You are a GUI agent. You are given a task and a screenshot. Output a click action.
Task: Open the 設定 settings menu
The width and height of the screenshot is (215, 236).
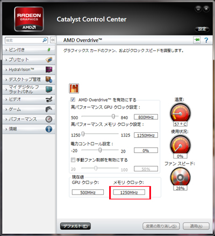click(202, 29)
